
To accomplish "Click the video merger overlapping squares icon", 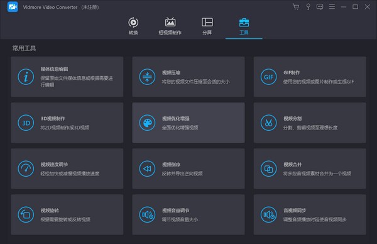I will [x=268, y=169].
